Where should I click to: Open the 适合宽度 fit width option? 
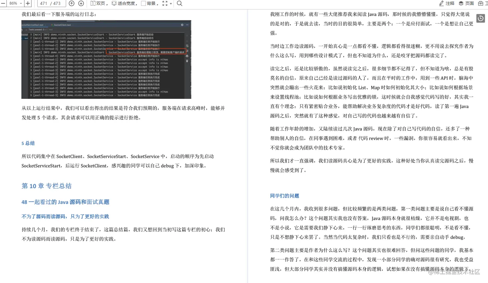[124, 3]
